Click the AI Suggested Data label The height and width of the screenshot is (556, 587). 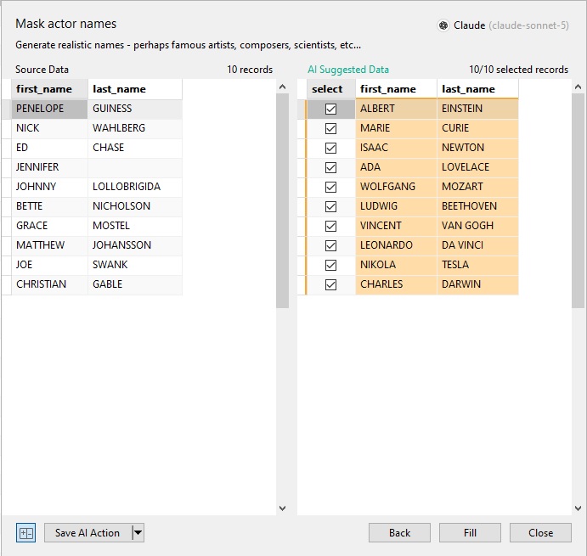click(x=348, y=70)
